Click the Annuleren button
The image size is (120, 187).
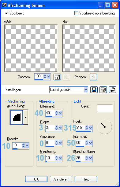tap(61, 179)
